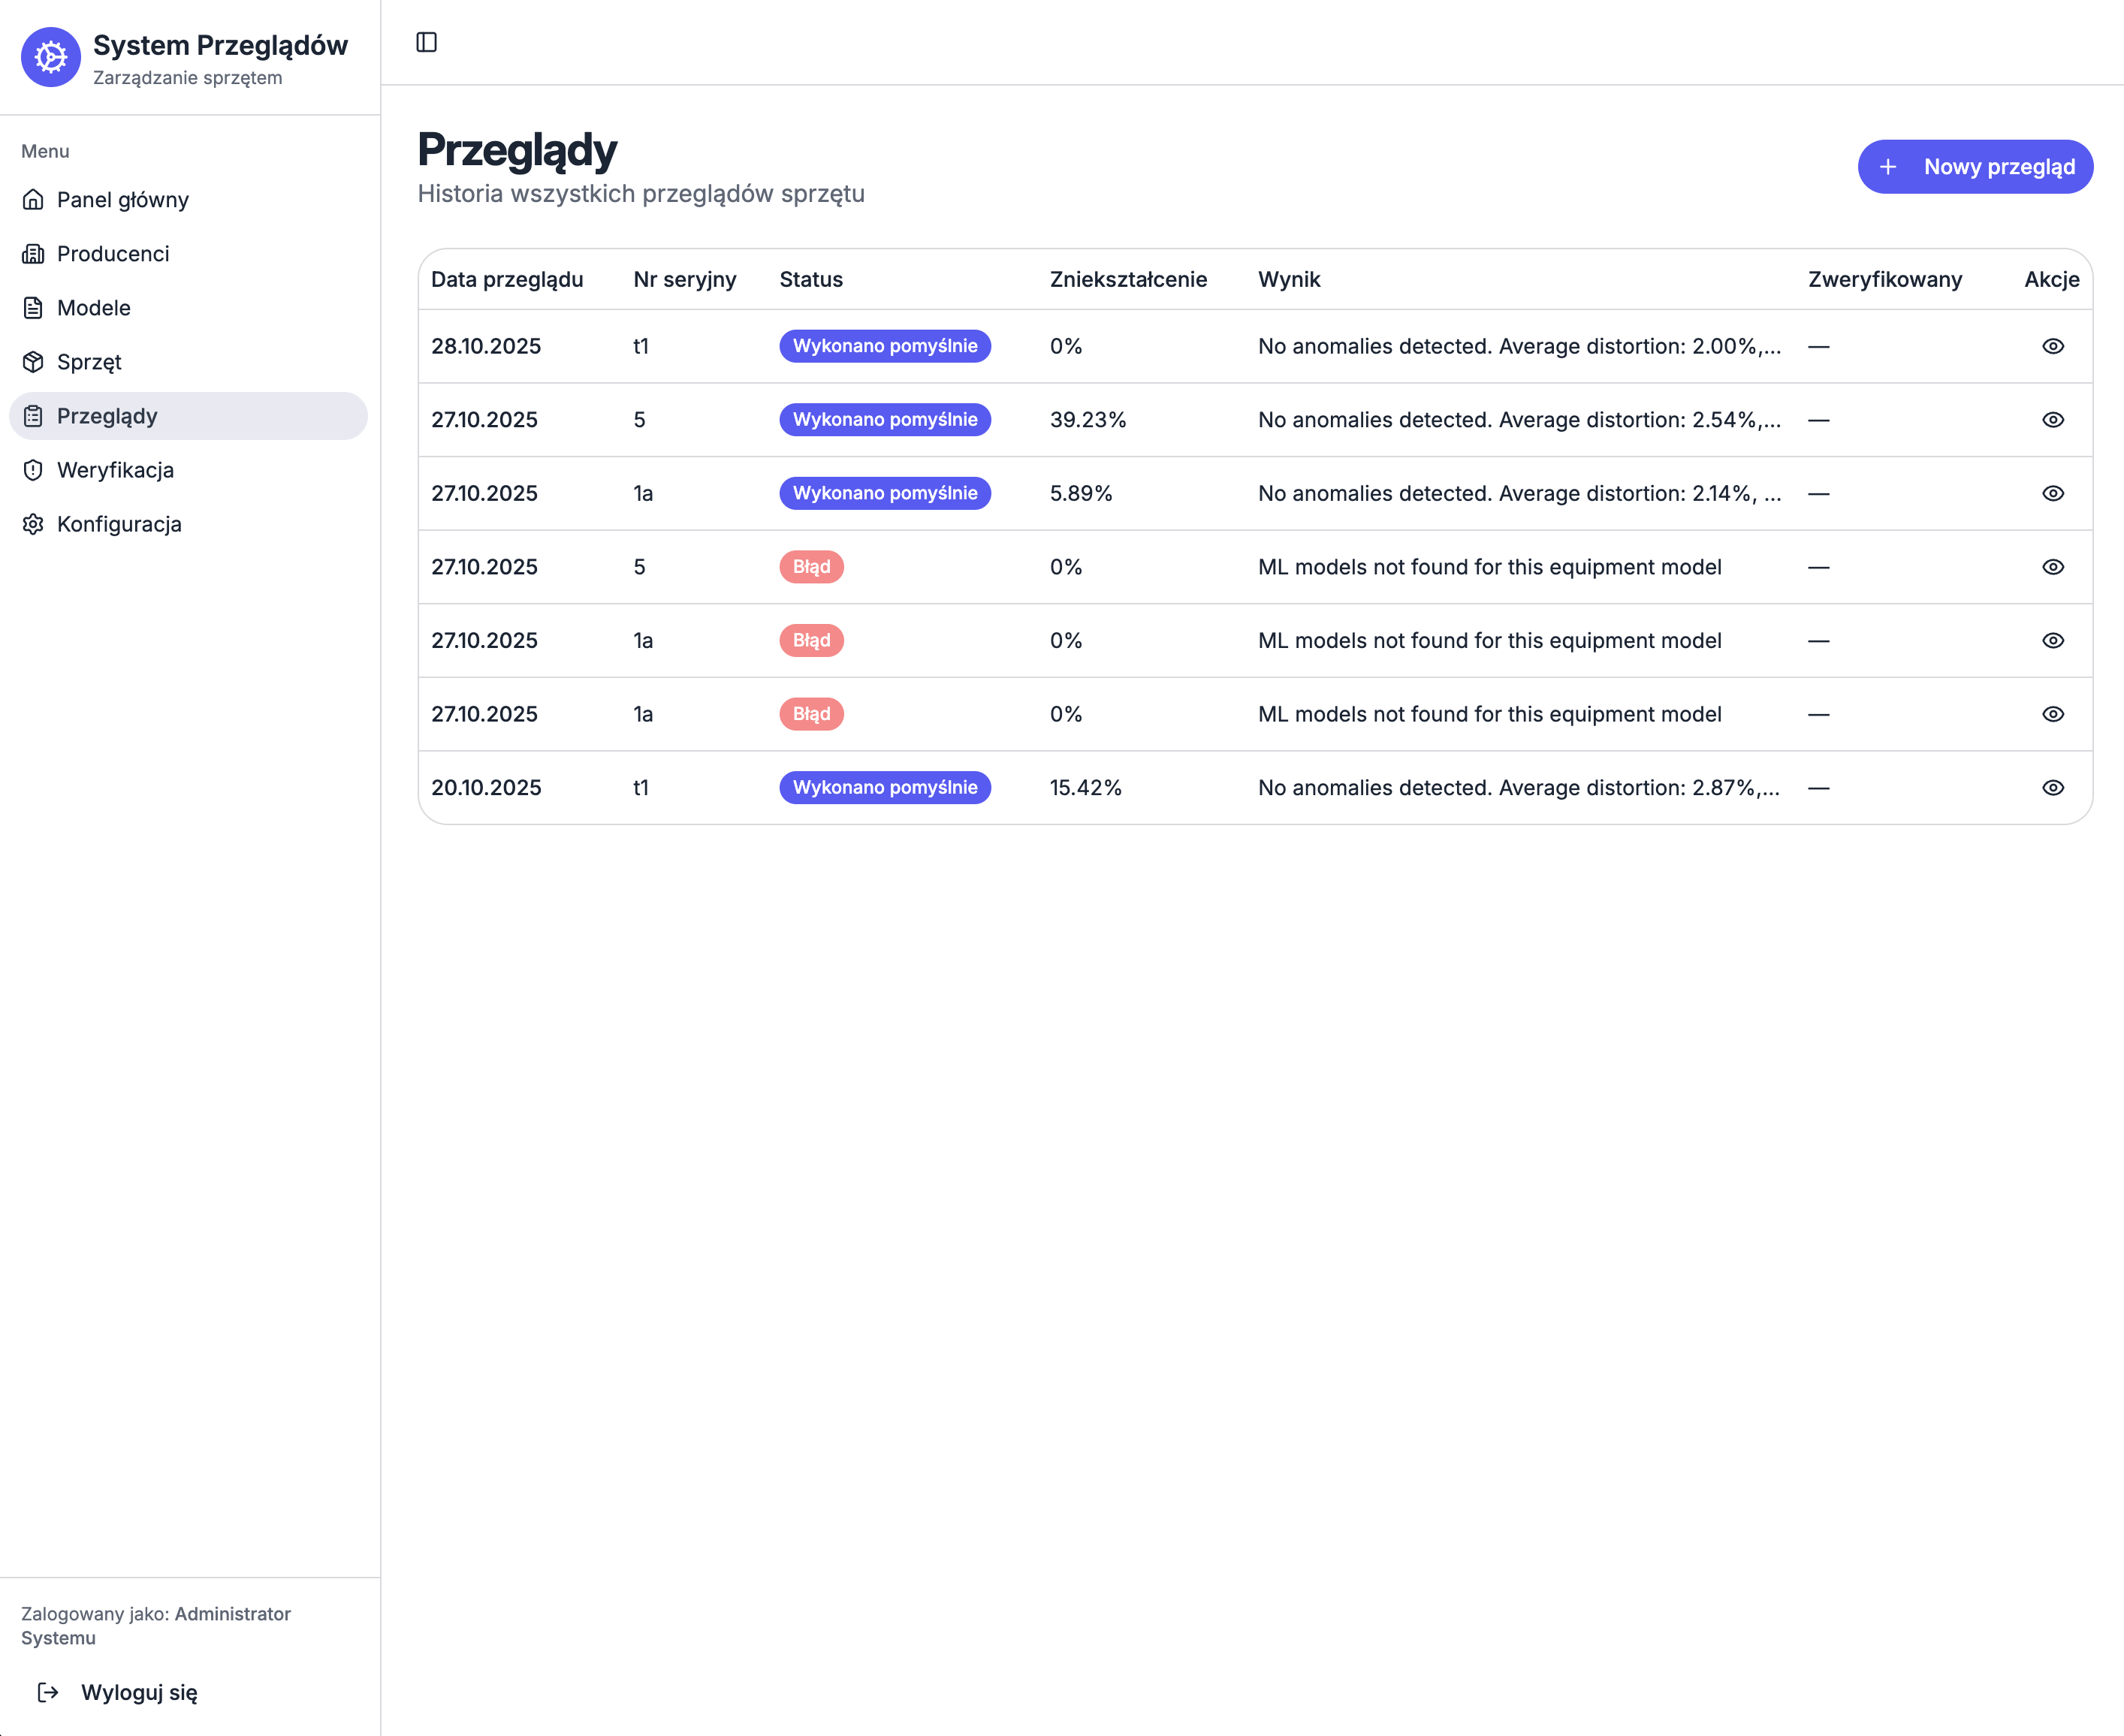2124x1736 pixels.
Task: Click the Weryfikacja shield icon
Action: click(x=33, y=470)
